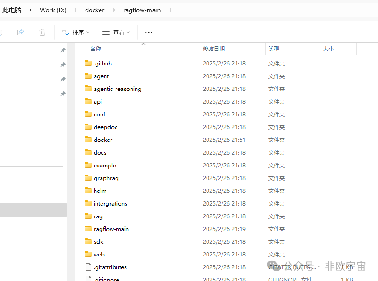Select the deepdoc folder icon
Image resolution: width=378 pixels, height=281 pixels.
click(88, 127)
